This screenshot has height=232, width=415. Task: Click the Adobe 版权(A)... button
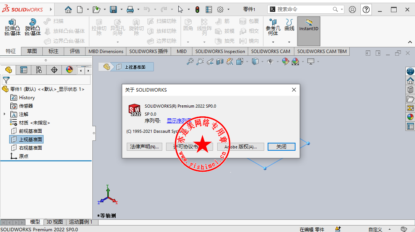click(x=241, y=147)
